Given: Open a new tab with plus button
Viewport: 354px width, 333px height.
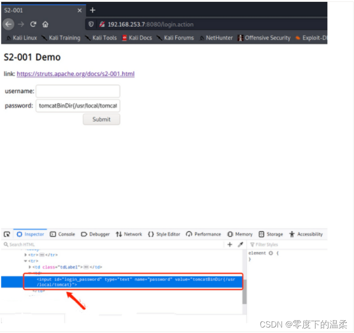Looking at the screenshot, I should tap(93, 10).
